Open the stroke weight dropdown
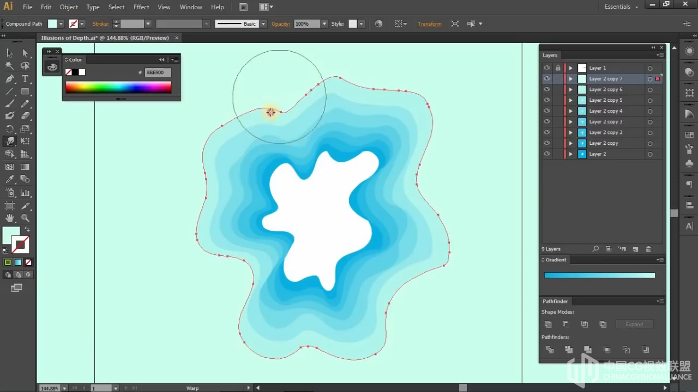 (148, 24)
